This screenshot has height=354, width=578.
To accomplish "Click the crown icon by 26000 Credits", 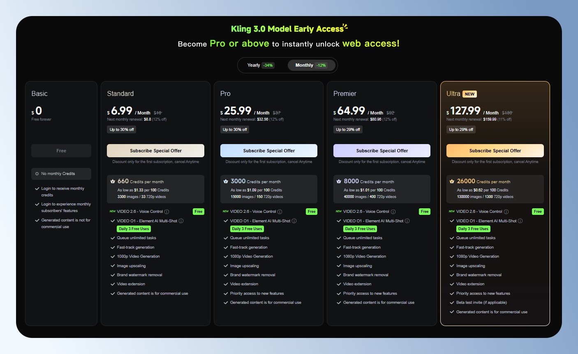I will 452,181.
